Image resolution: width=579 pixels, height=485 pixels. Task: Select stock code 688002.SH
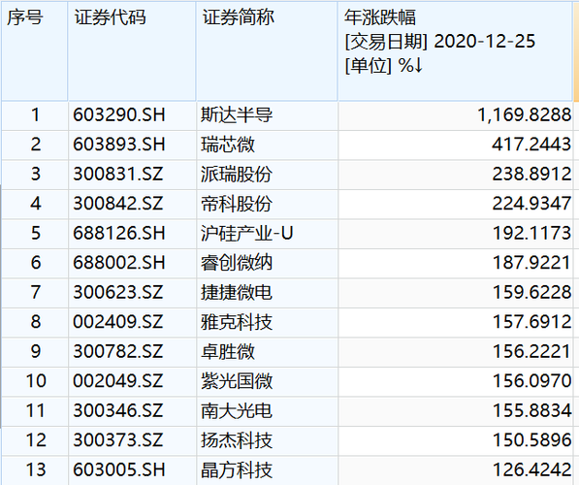(x=119, y=263)
